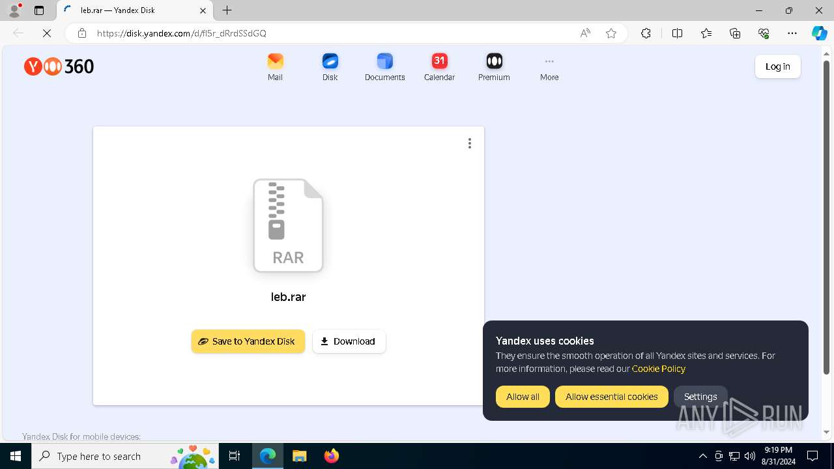Open a new browser tab
Screen dimensions: 834x469
pyautogui.click(x=227, y=10)
